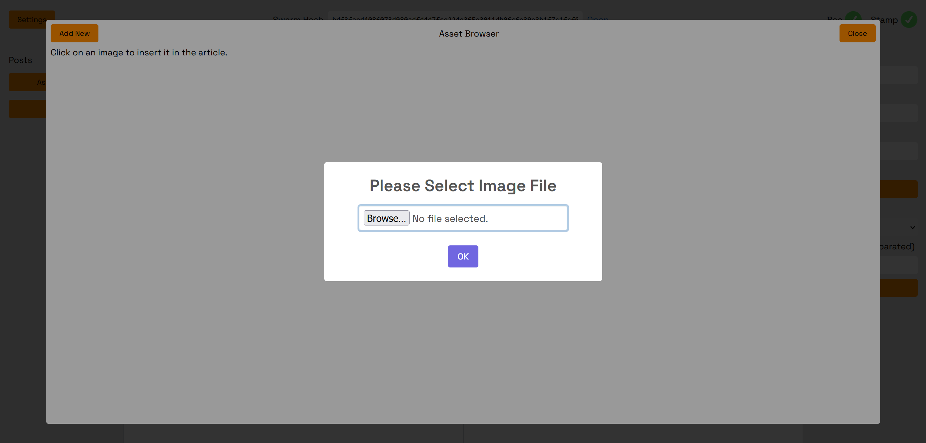The width and height of the screenshot is (926, 443).
Task: Close the Asset Browser panel
Action: [857, 33]
